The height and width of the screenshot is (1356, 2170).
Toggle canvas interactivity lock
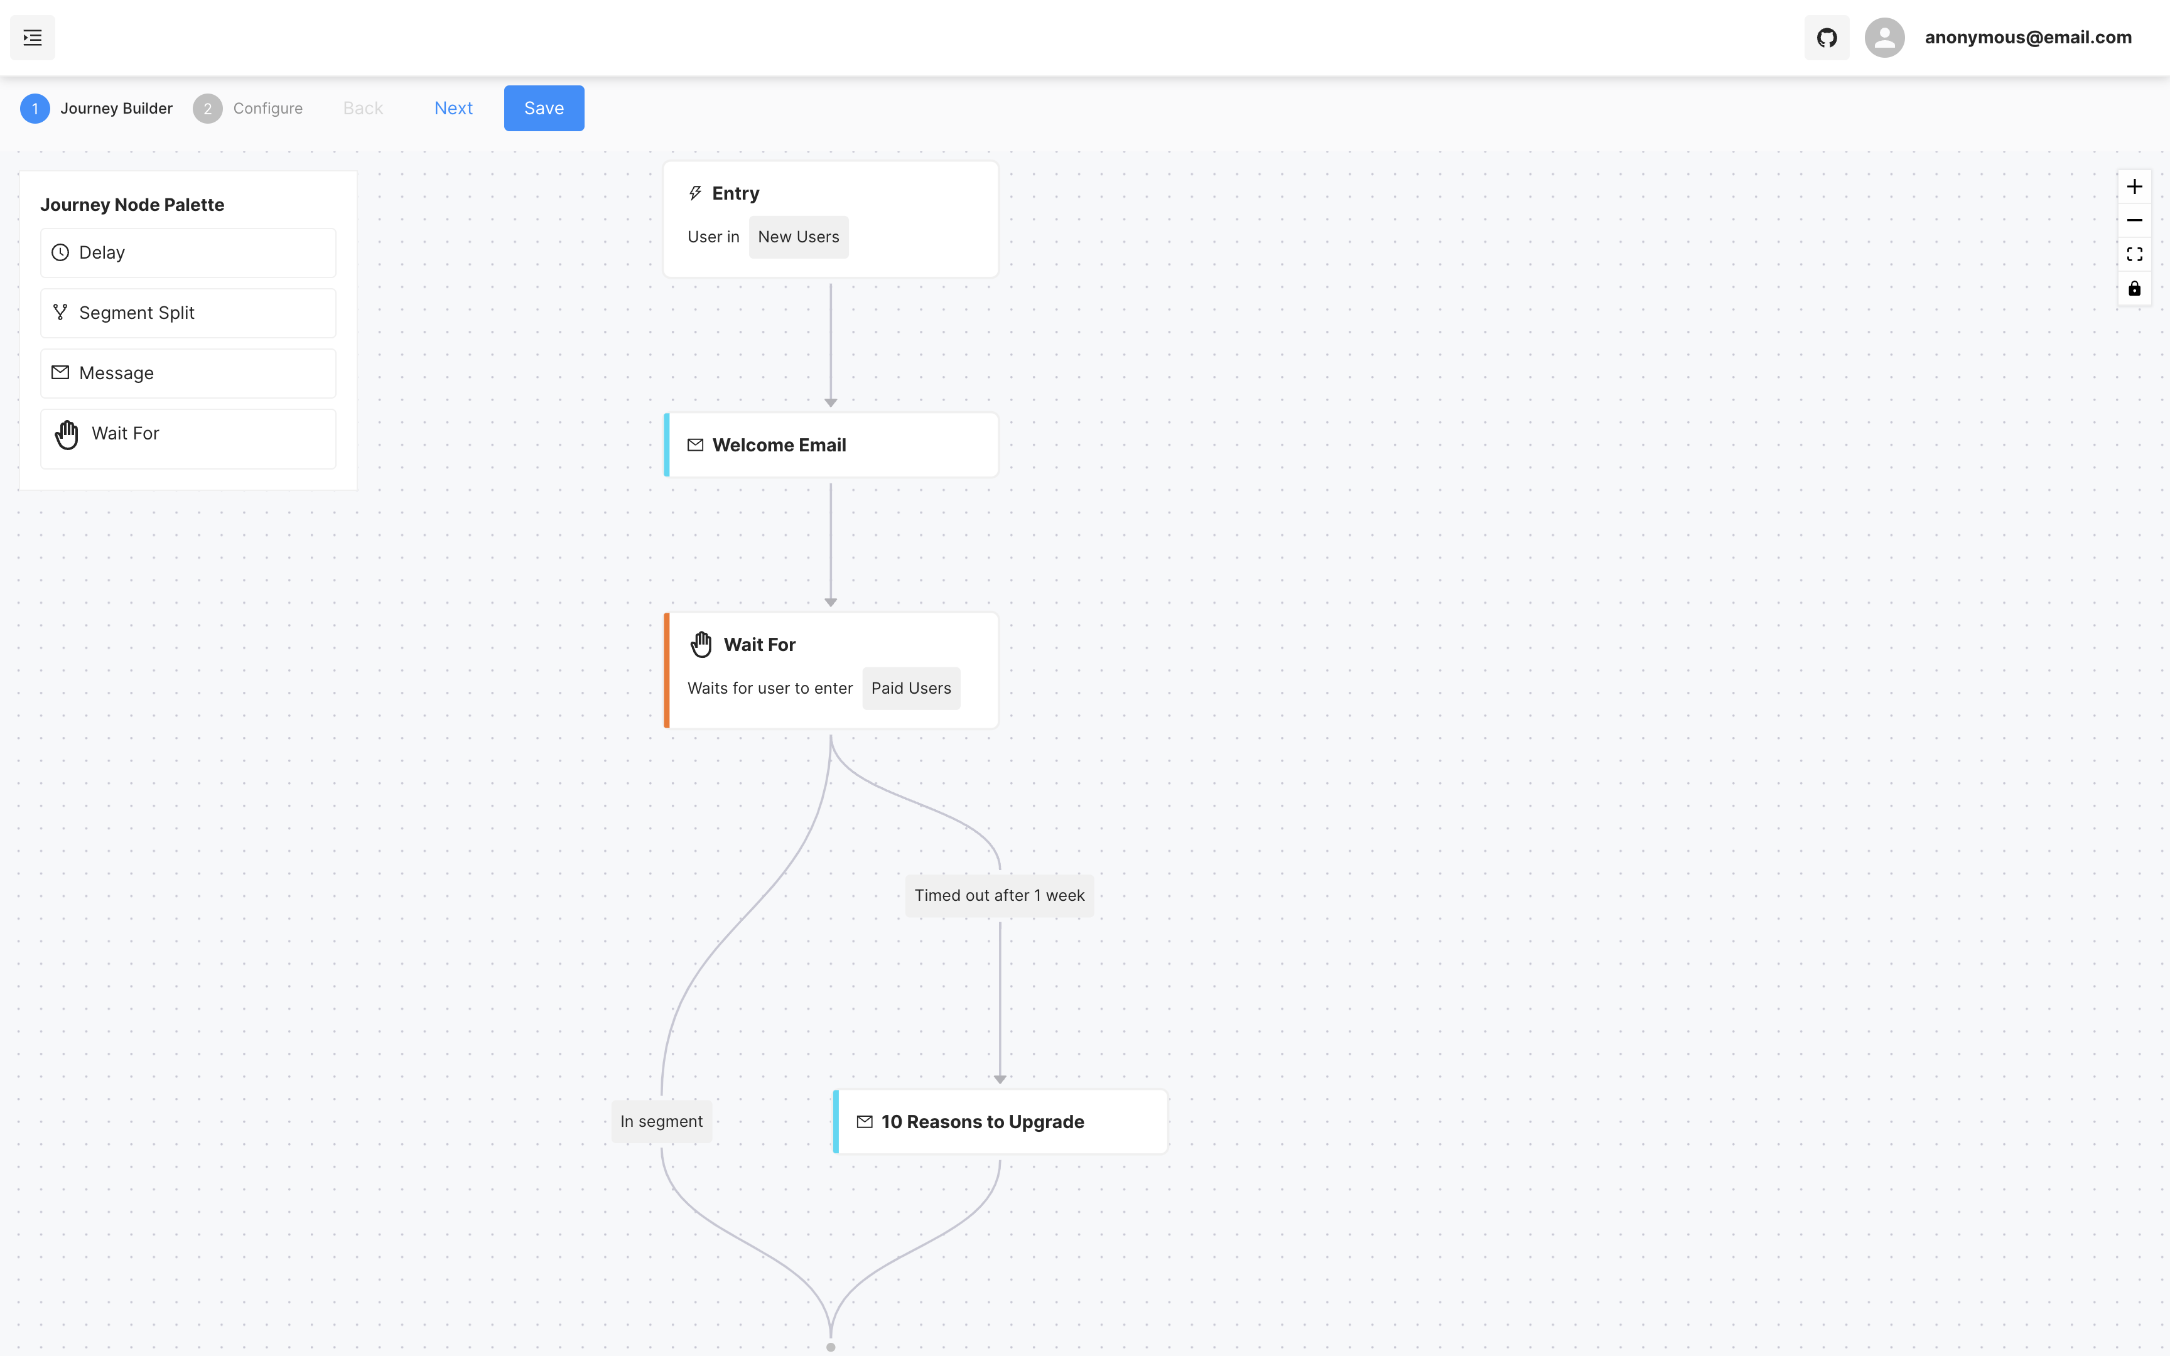click(2134, 289)
